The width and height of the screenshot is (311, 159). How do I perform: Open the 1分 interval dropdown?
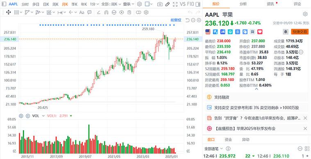(94, 4)
